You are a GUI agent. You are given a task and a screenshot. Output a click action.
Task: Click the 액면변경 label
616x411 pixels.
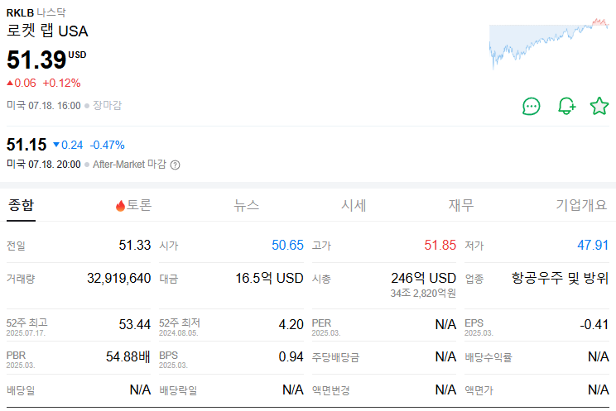(331, 390)
